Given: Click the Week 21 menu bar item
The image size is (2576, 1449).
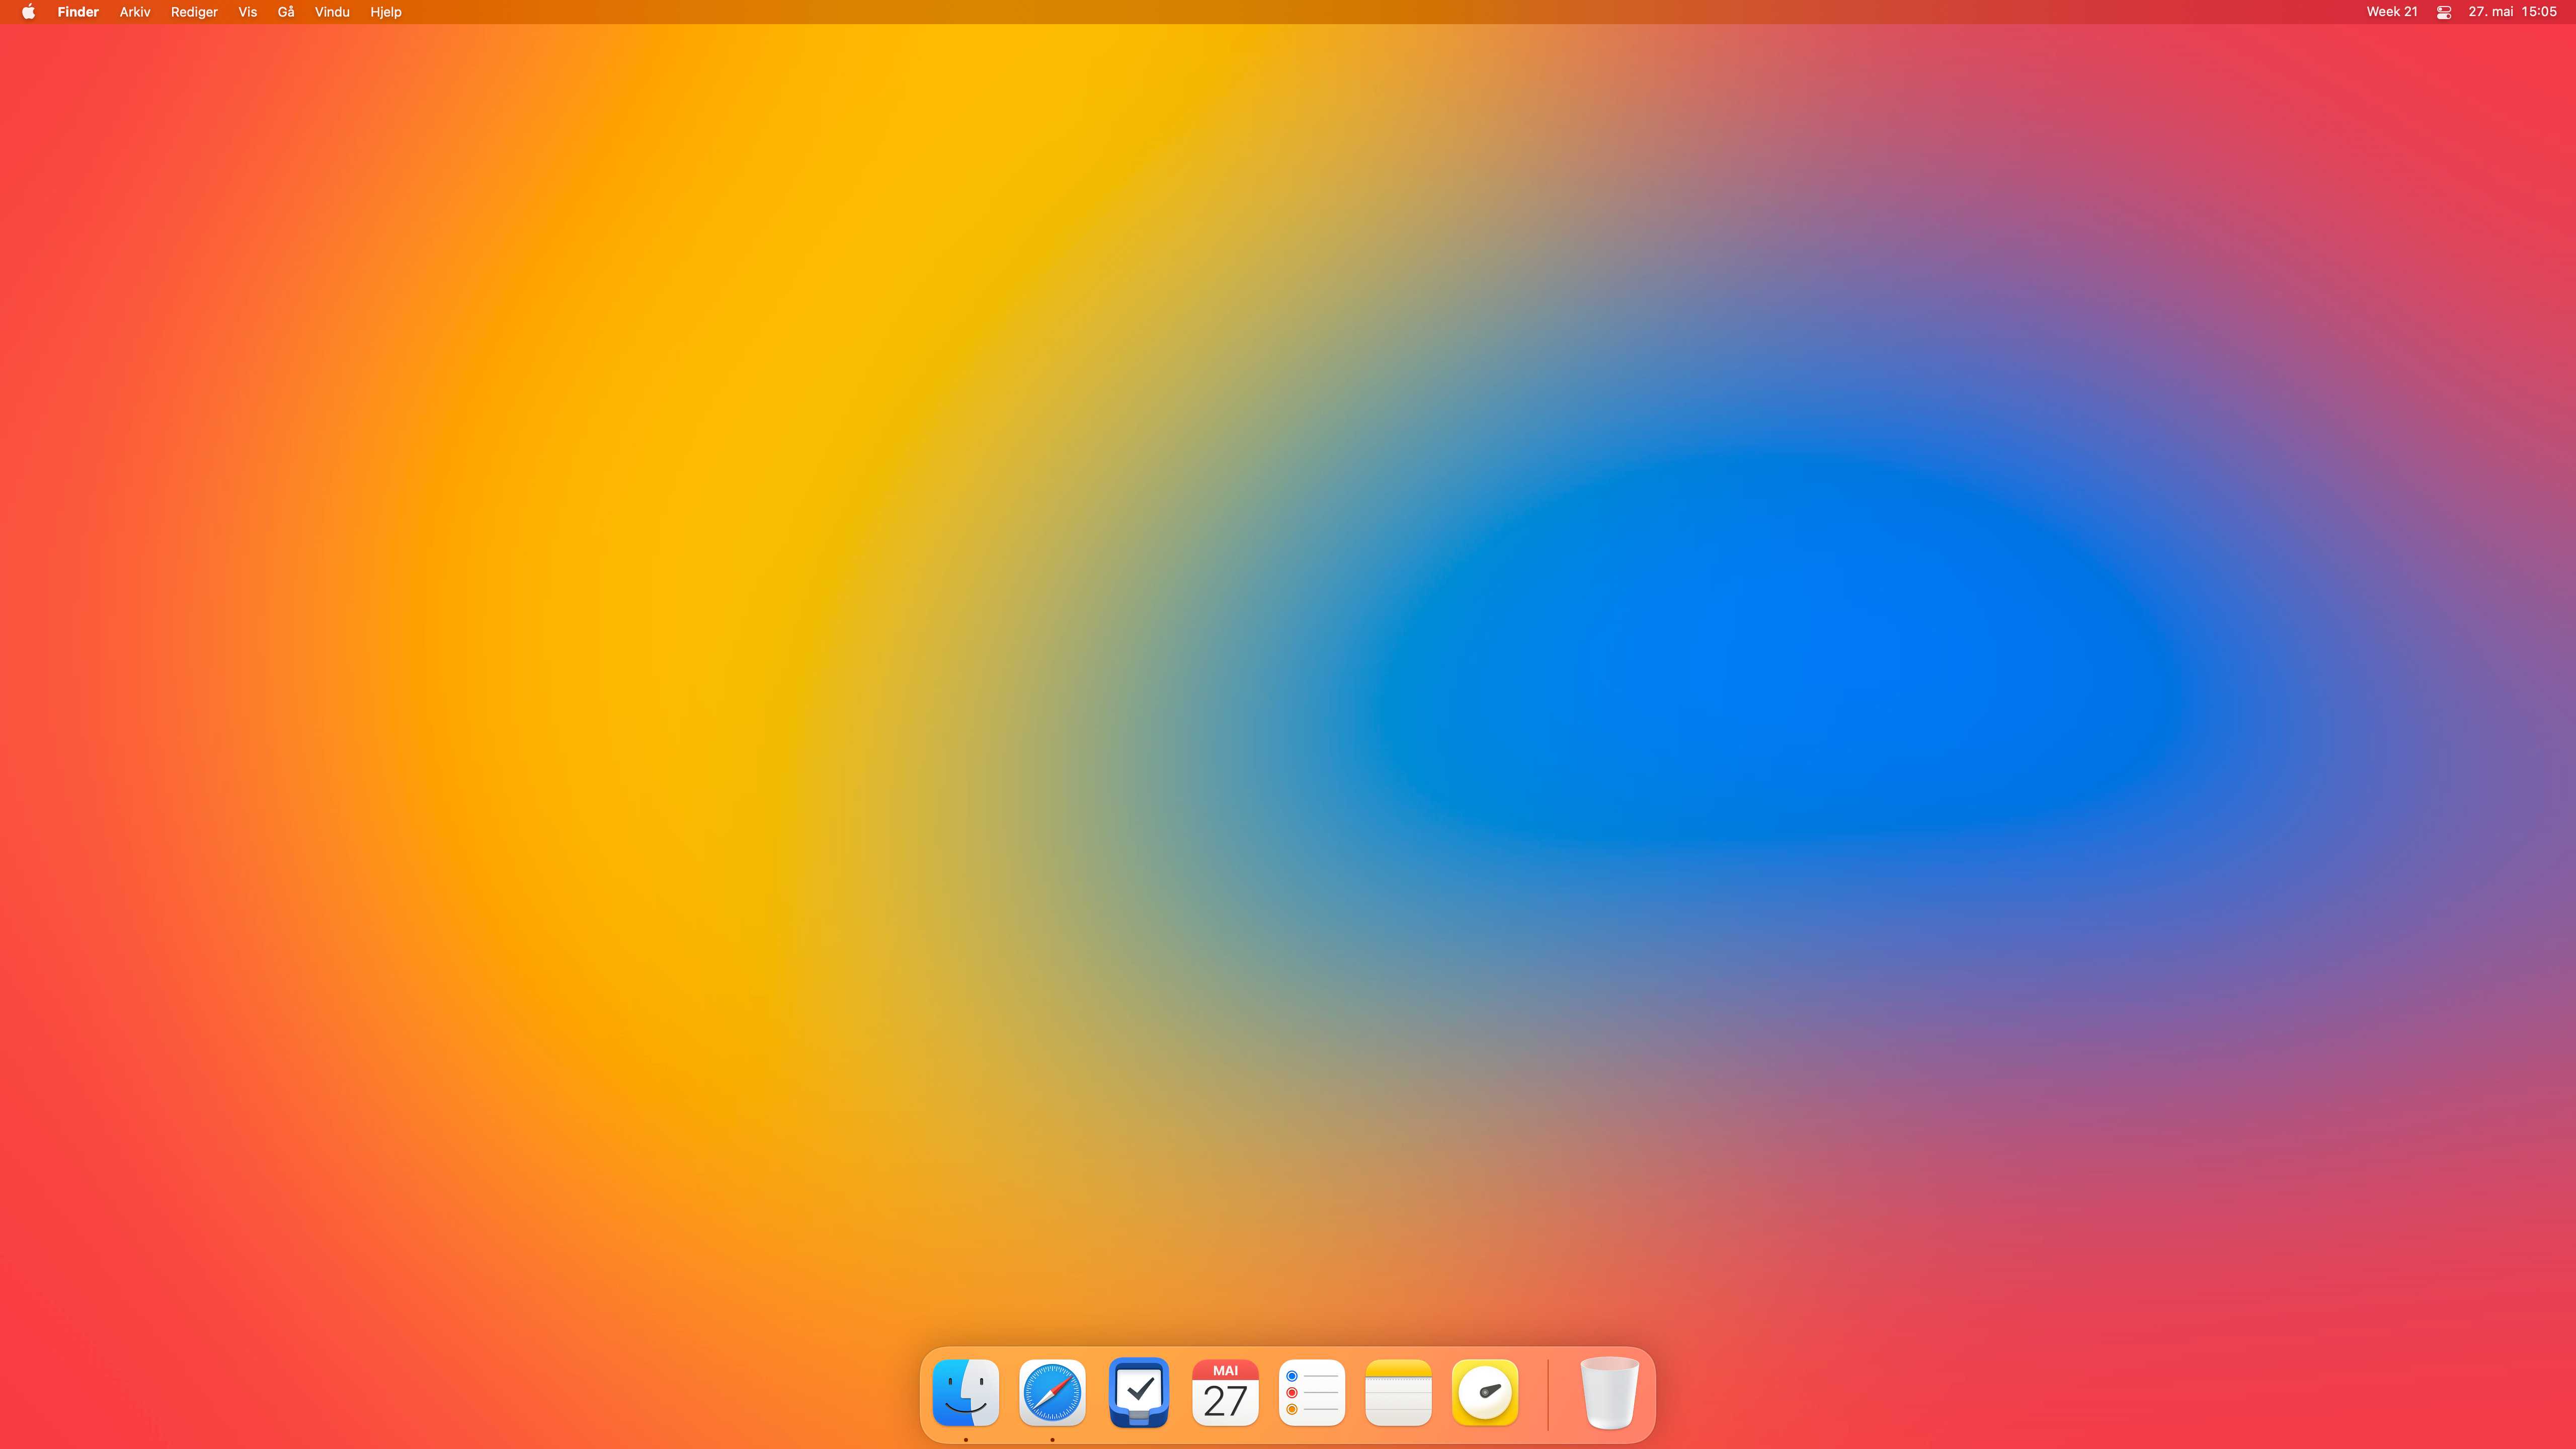Looking at the screenshot, I should [2391, 12].
